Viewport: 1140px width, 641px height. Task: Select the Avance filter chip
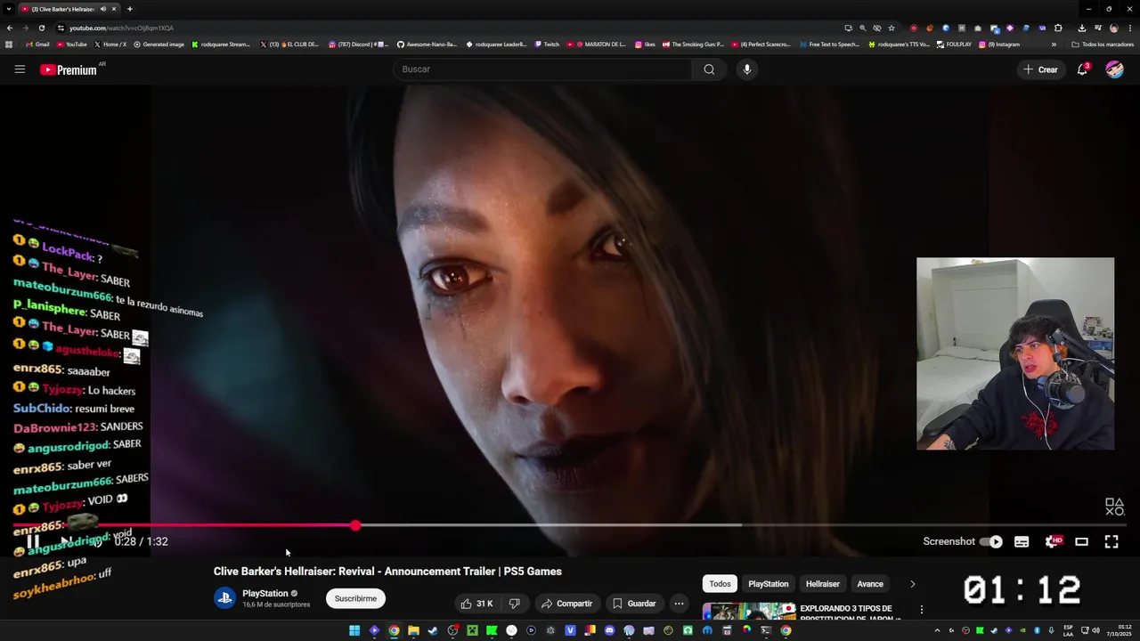870,584
